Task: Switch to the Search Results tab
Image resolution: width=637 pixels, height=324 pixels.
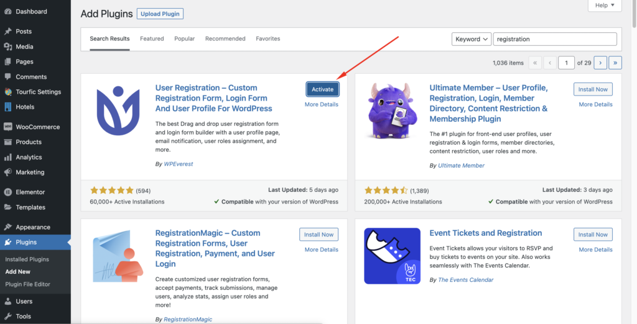Action: coord(109,39)
